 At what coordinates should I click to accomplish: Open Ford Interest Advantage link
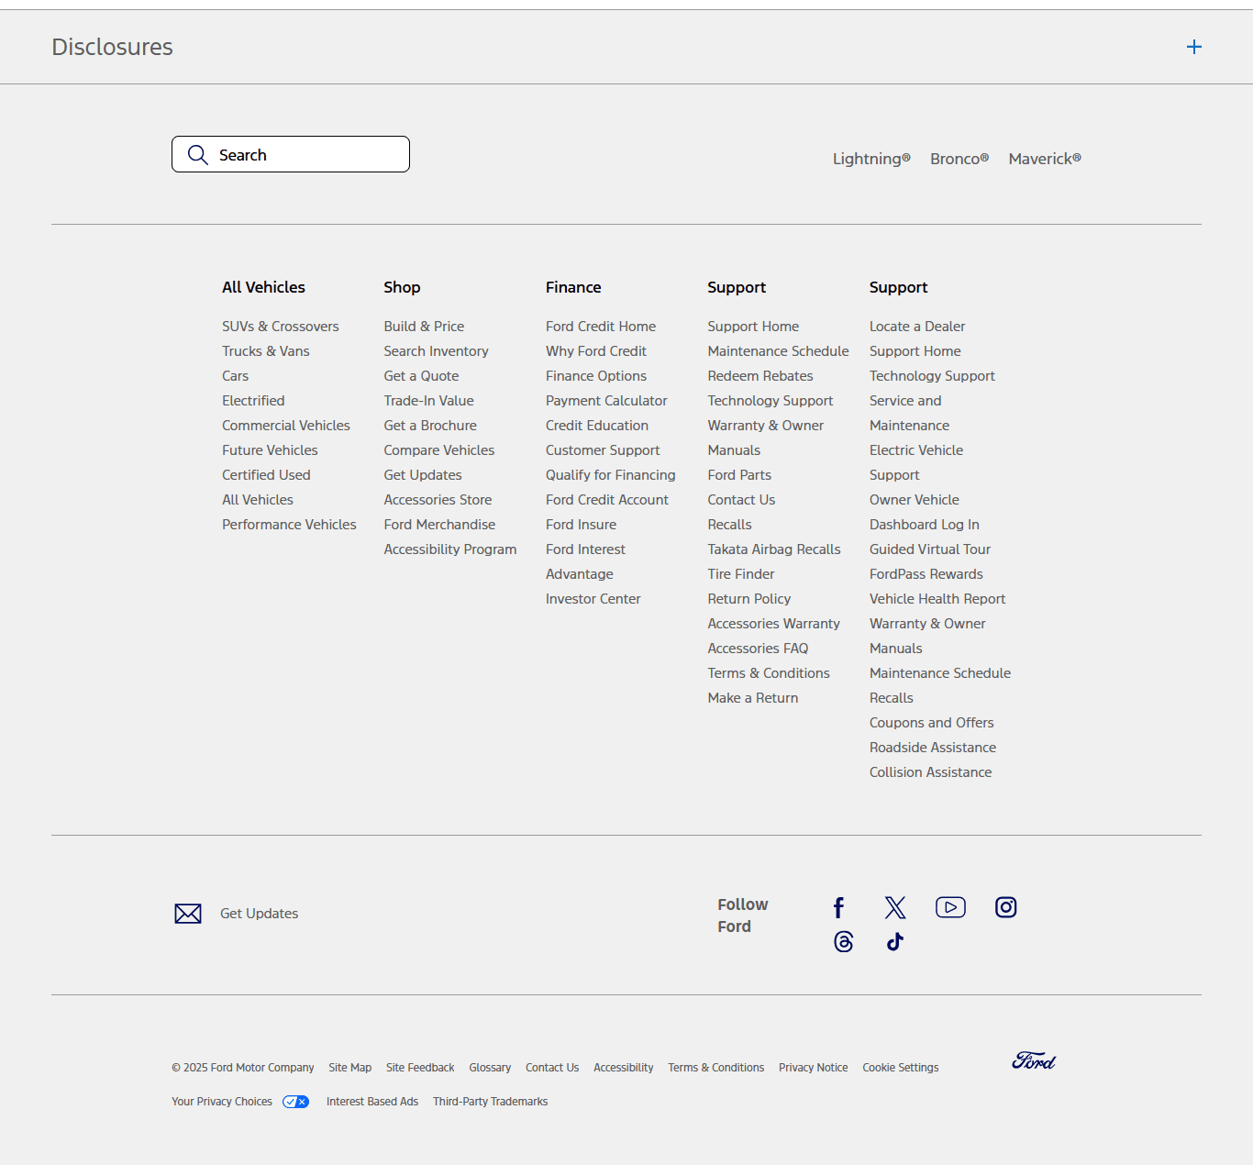[x=586, y=561]
